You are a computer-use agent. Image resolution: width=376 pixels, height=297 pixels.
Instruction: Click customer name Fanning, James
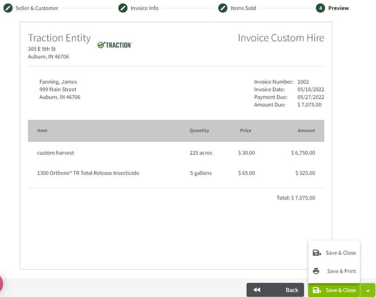pos(58,82)
